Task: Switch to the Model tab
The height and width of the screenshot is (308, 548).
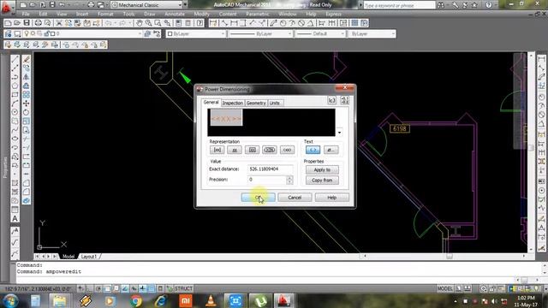Action: point(68,257)
